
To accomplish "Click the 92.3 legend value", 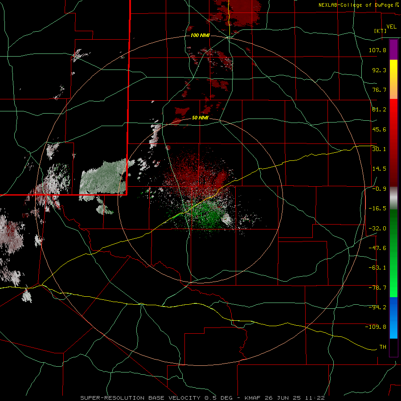I will click(x=379, y=70).
